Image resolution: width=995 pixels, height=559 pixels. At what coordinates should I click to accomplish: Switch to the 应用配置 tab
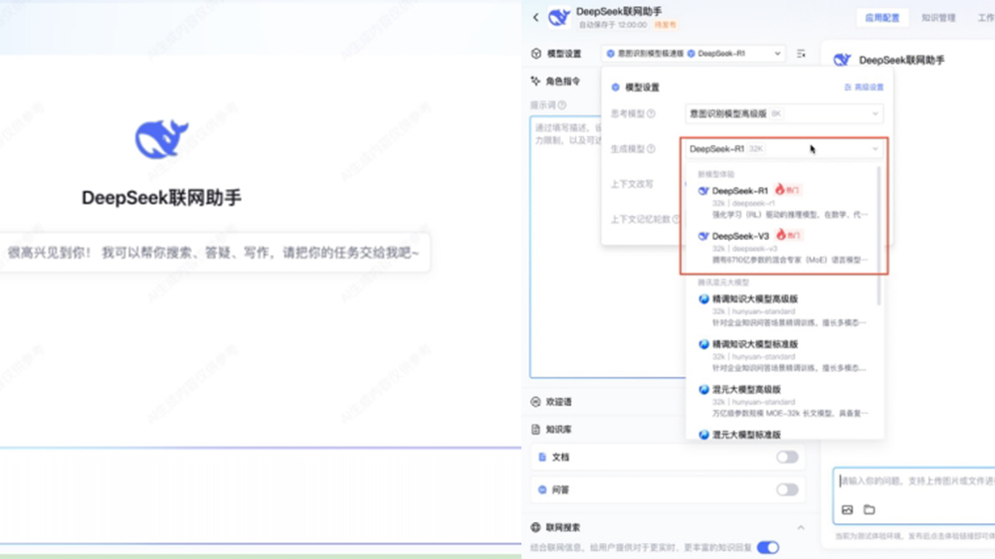click(x=882, y=18)
